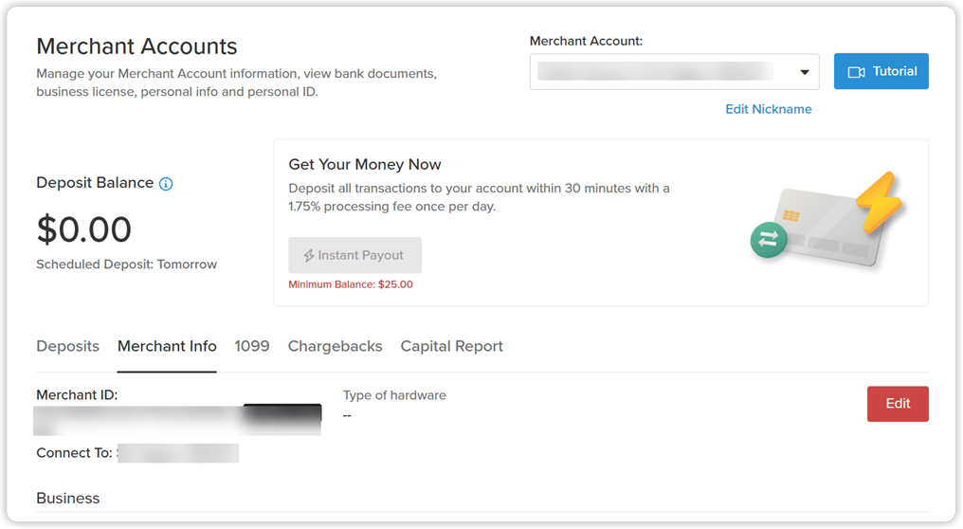Viewport: 963px width, 529px height.
Task: Open the Merchant Account dropdown
Action: coord(674,72)
